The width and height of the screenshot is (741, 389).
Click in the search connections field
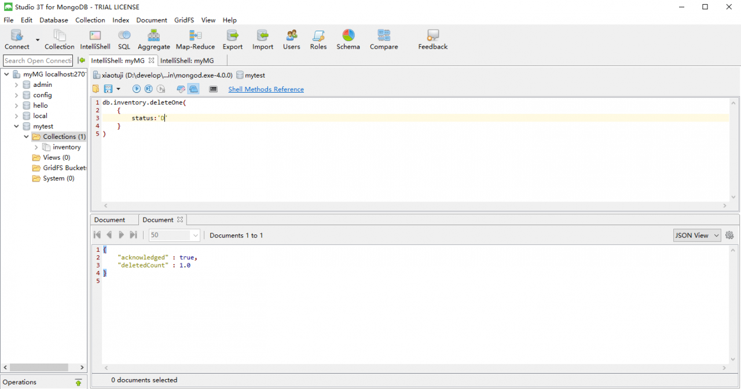coord(38,60)
